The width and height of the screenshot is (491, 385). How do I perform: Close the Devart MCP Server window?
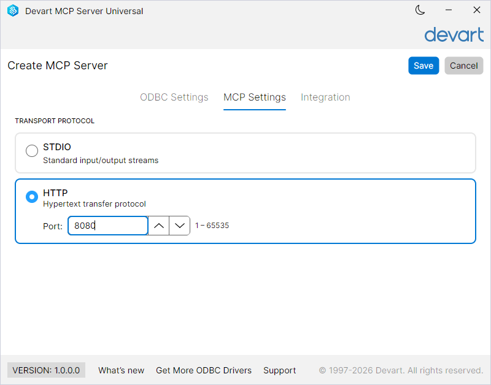(x=477, y=10)
